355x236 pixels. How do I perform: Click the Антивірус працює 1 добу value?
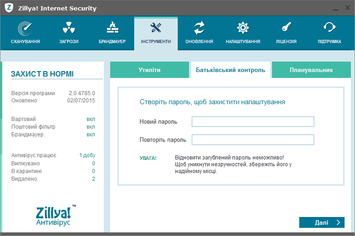[87, 155]
